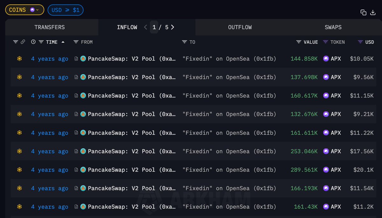Image resolution: width=382 pixels, height=218 pixels.
Task: Click the clock icon beside TIME
Action: 33,42
